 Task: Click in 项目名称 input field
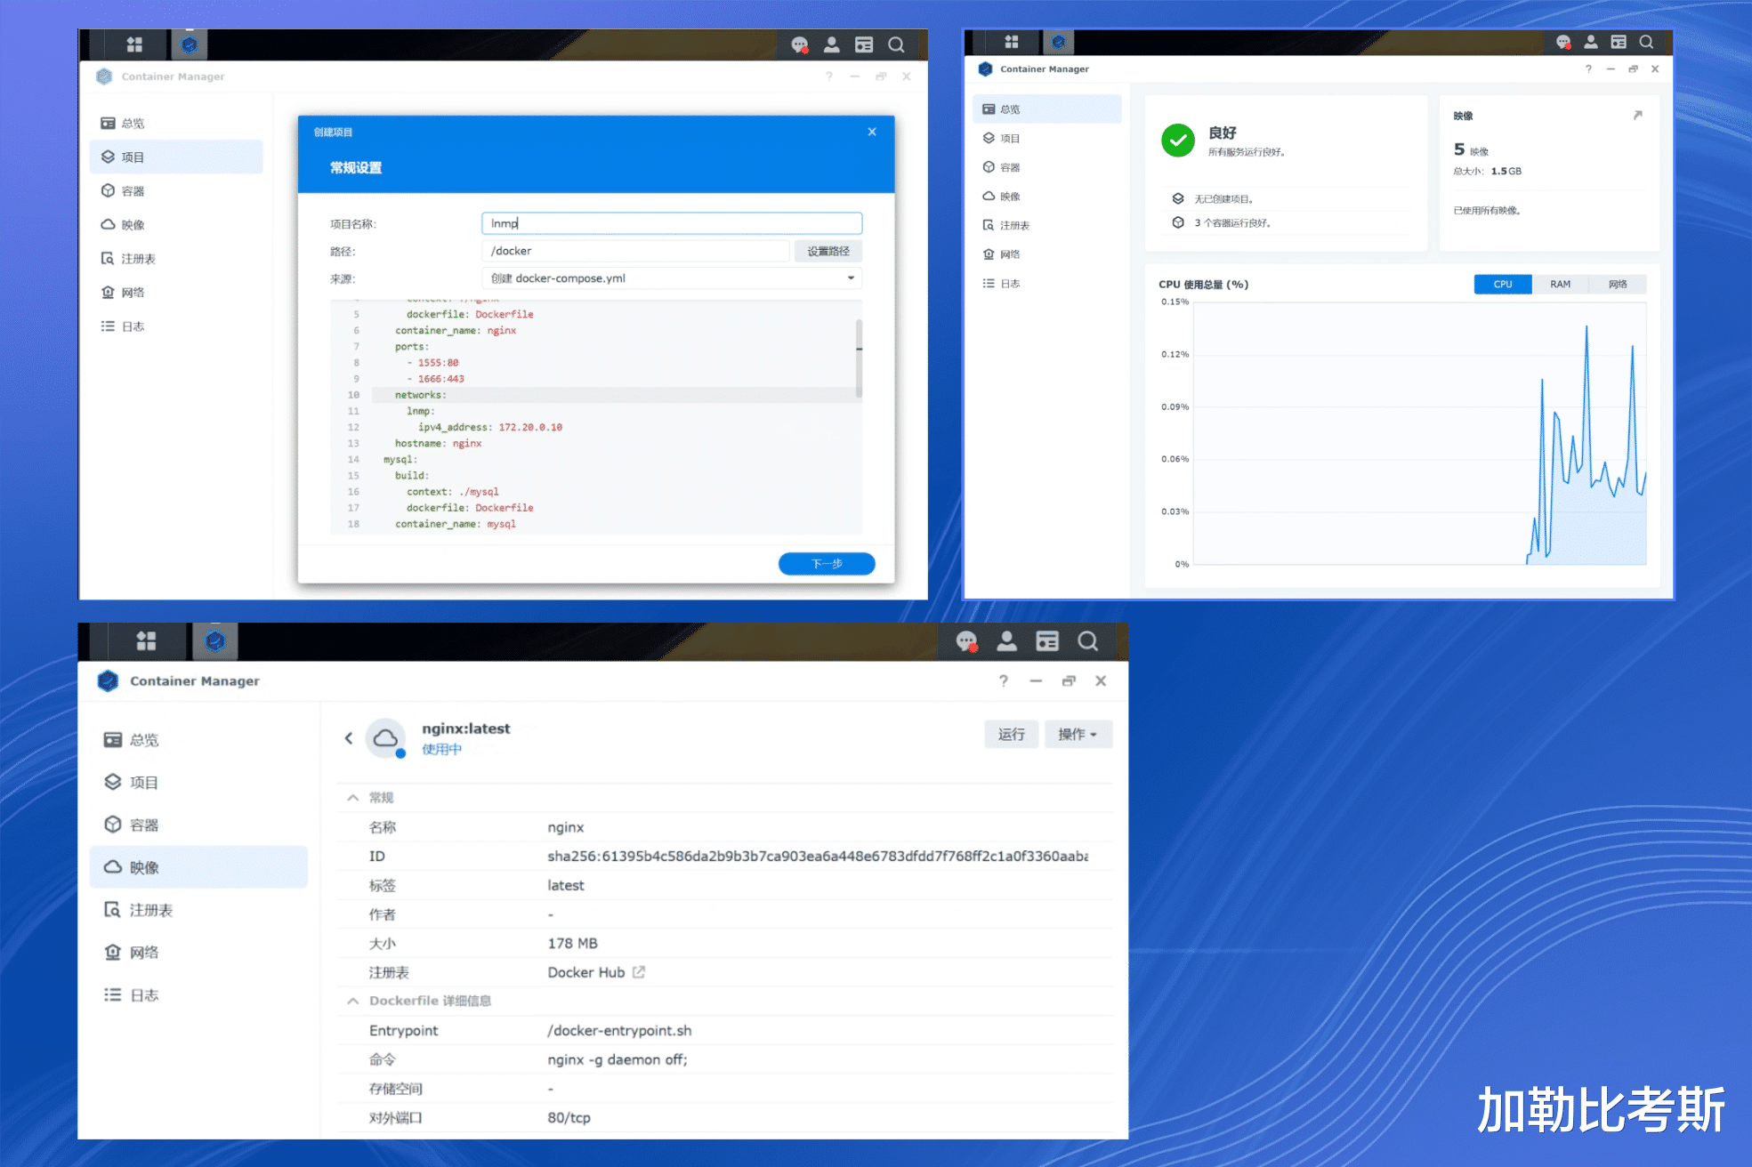click(672, 223)
